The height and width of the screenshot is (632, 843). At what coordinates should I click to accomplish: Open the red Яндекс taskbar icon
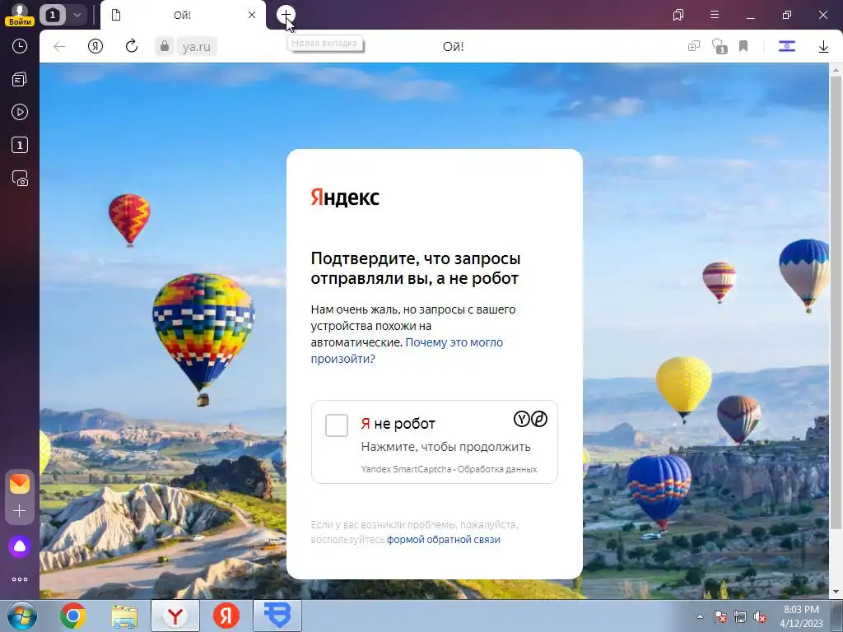(x=226, y=616)
